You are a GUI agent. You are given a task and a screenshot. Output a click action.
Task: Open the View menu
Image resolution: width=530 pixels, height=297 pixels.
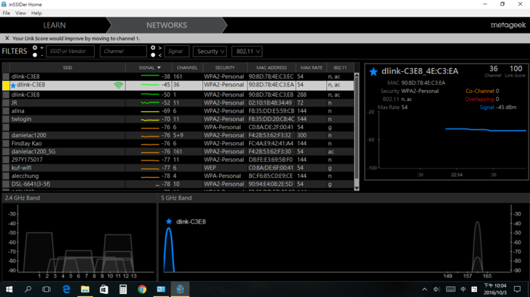pos(20,13)
